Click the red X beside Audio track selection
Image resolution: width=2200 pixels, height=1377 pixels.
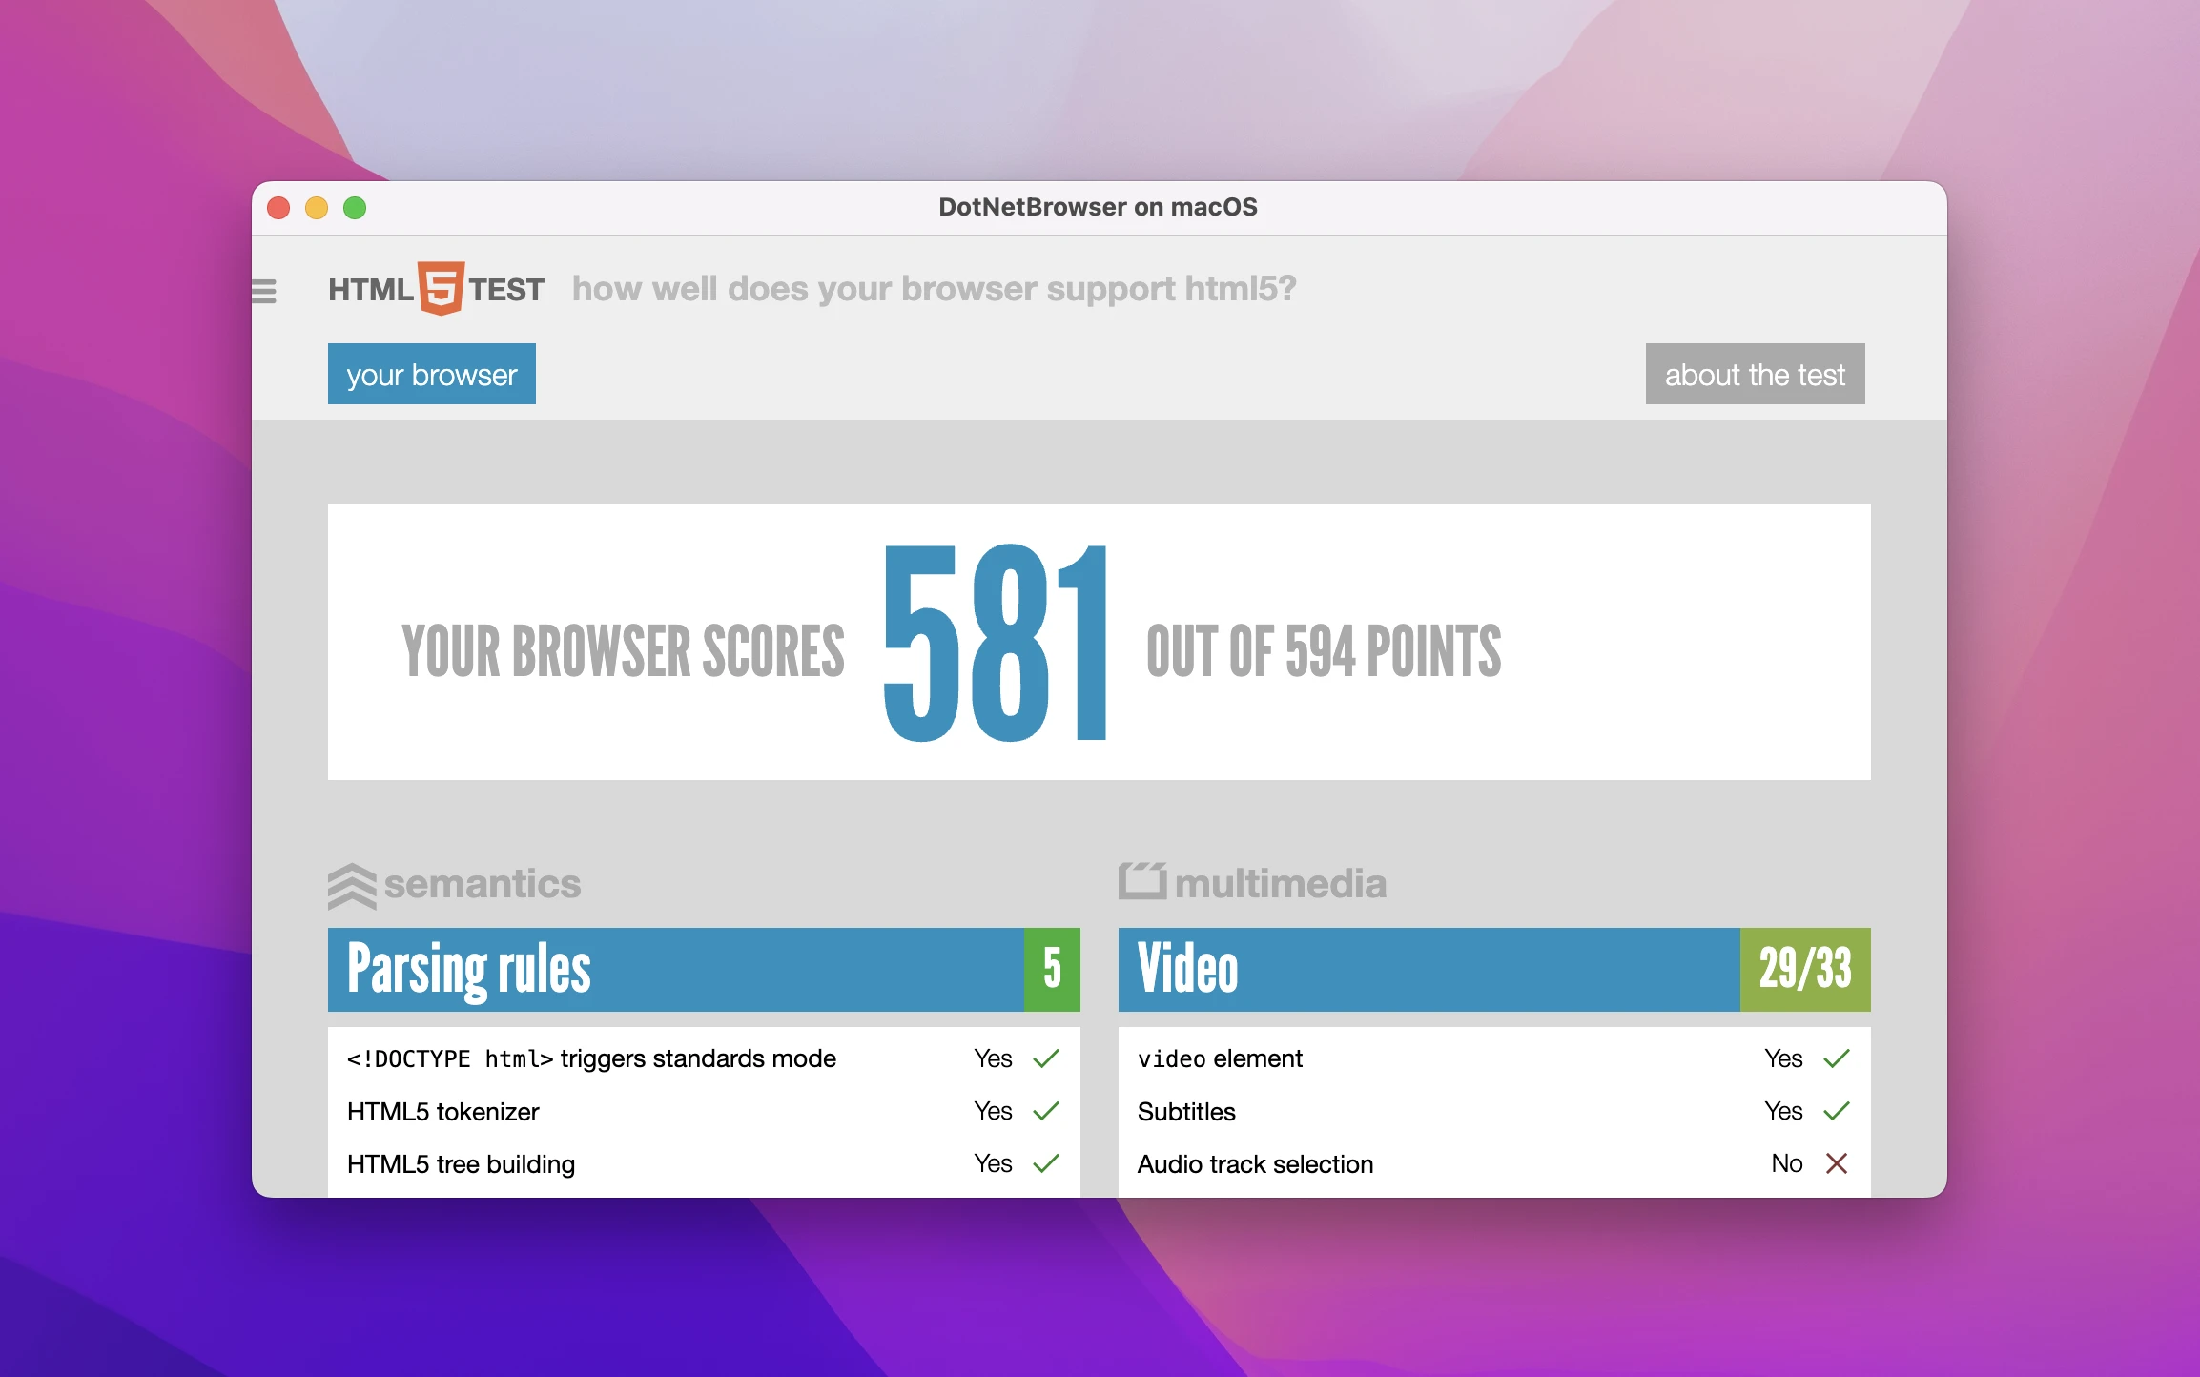click(x=1837, y=1163)
